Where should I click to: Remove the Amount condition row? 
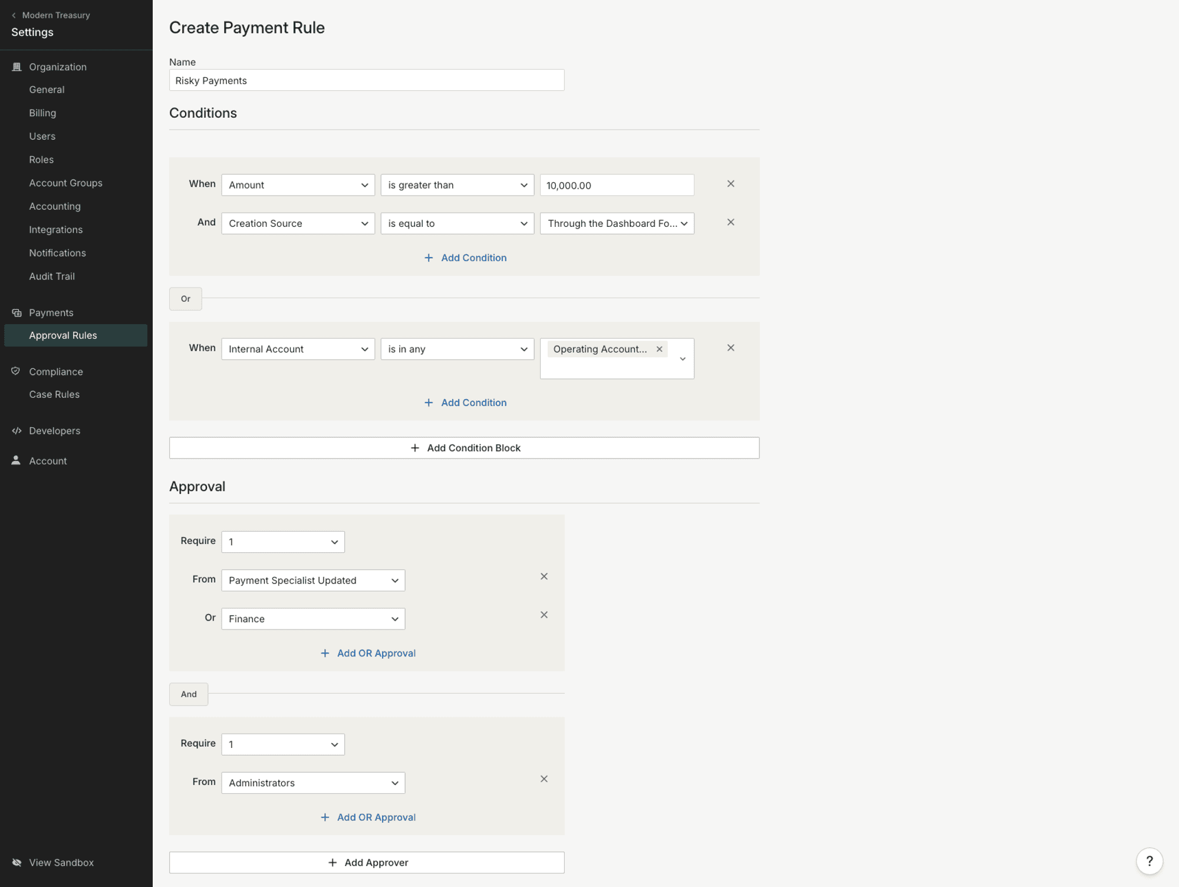pos(730,184)
